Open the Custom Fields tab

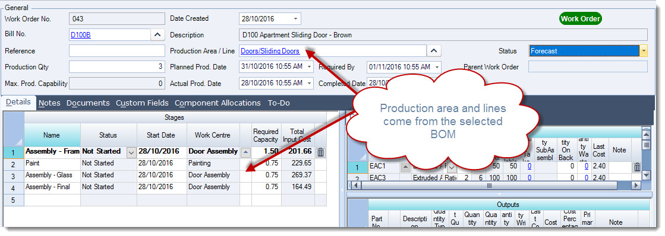click(x=142, y=103)
